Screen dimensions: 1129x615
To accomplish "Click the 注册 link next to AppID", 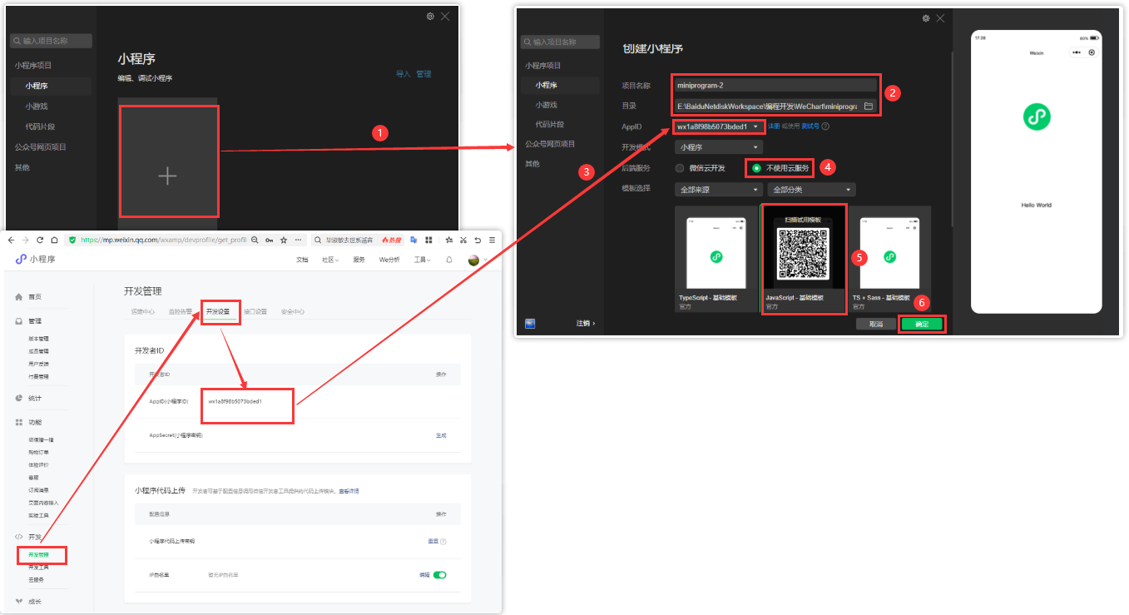I will (774, 126).
